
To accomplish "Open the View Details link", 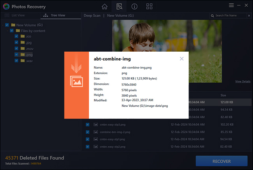I will [x=242, y=82].
